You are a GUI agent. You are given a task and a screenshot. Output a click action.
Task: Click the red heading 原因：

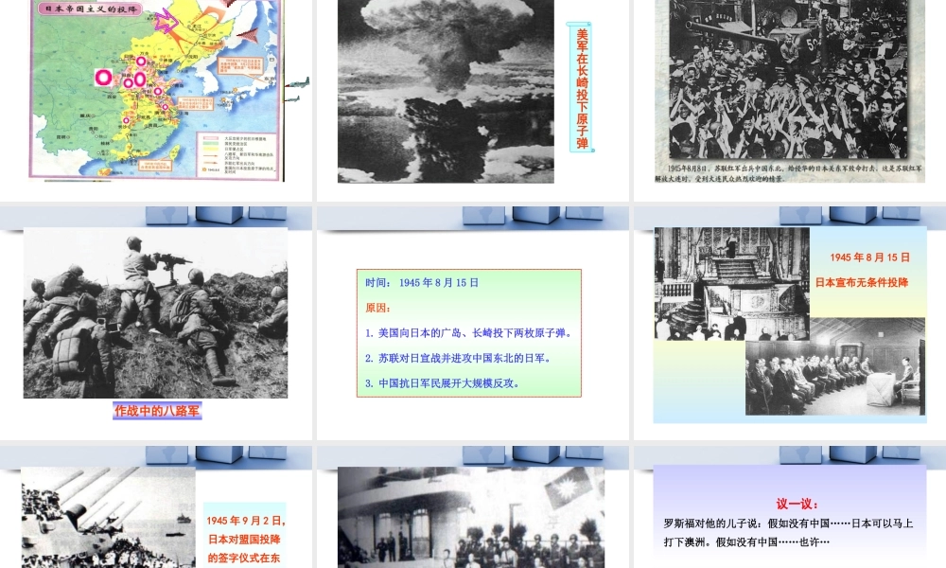coord(378,308)
